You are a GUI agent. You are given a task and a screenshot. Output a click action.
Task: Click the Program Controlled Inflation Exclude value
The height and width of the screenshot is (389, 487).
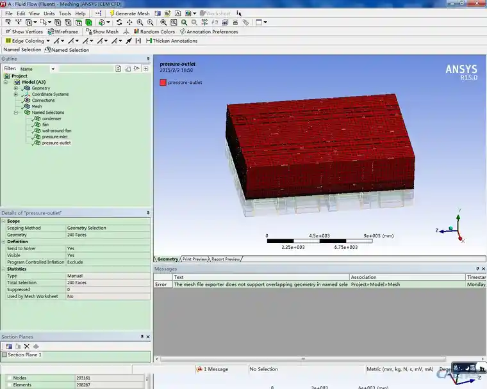(108, 262)
